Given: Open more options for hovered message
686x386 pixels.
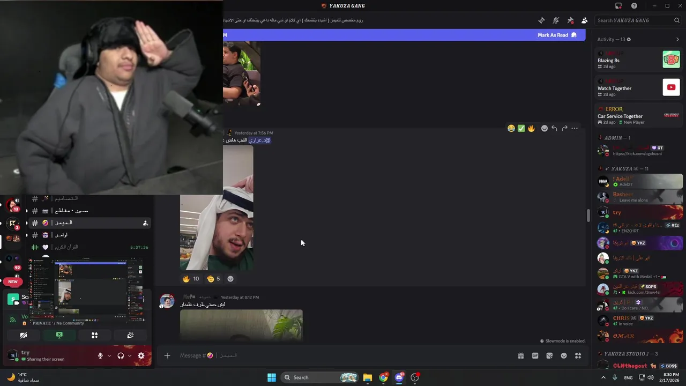Looking at the screenshot, I should pyautogui.click(x=575, y=128).
